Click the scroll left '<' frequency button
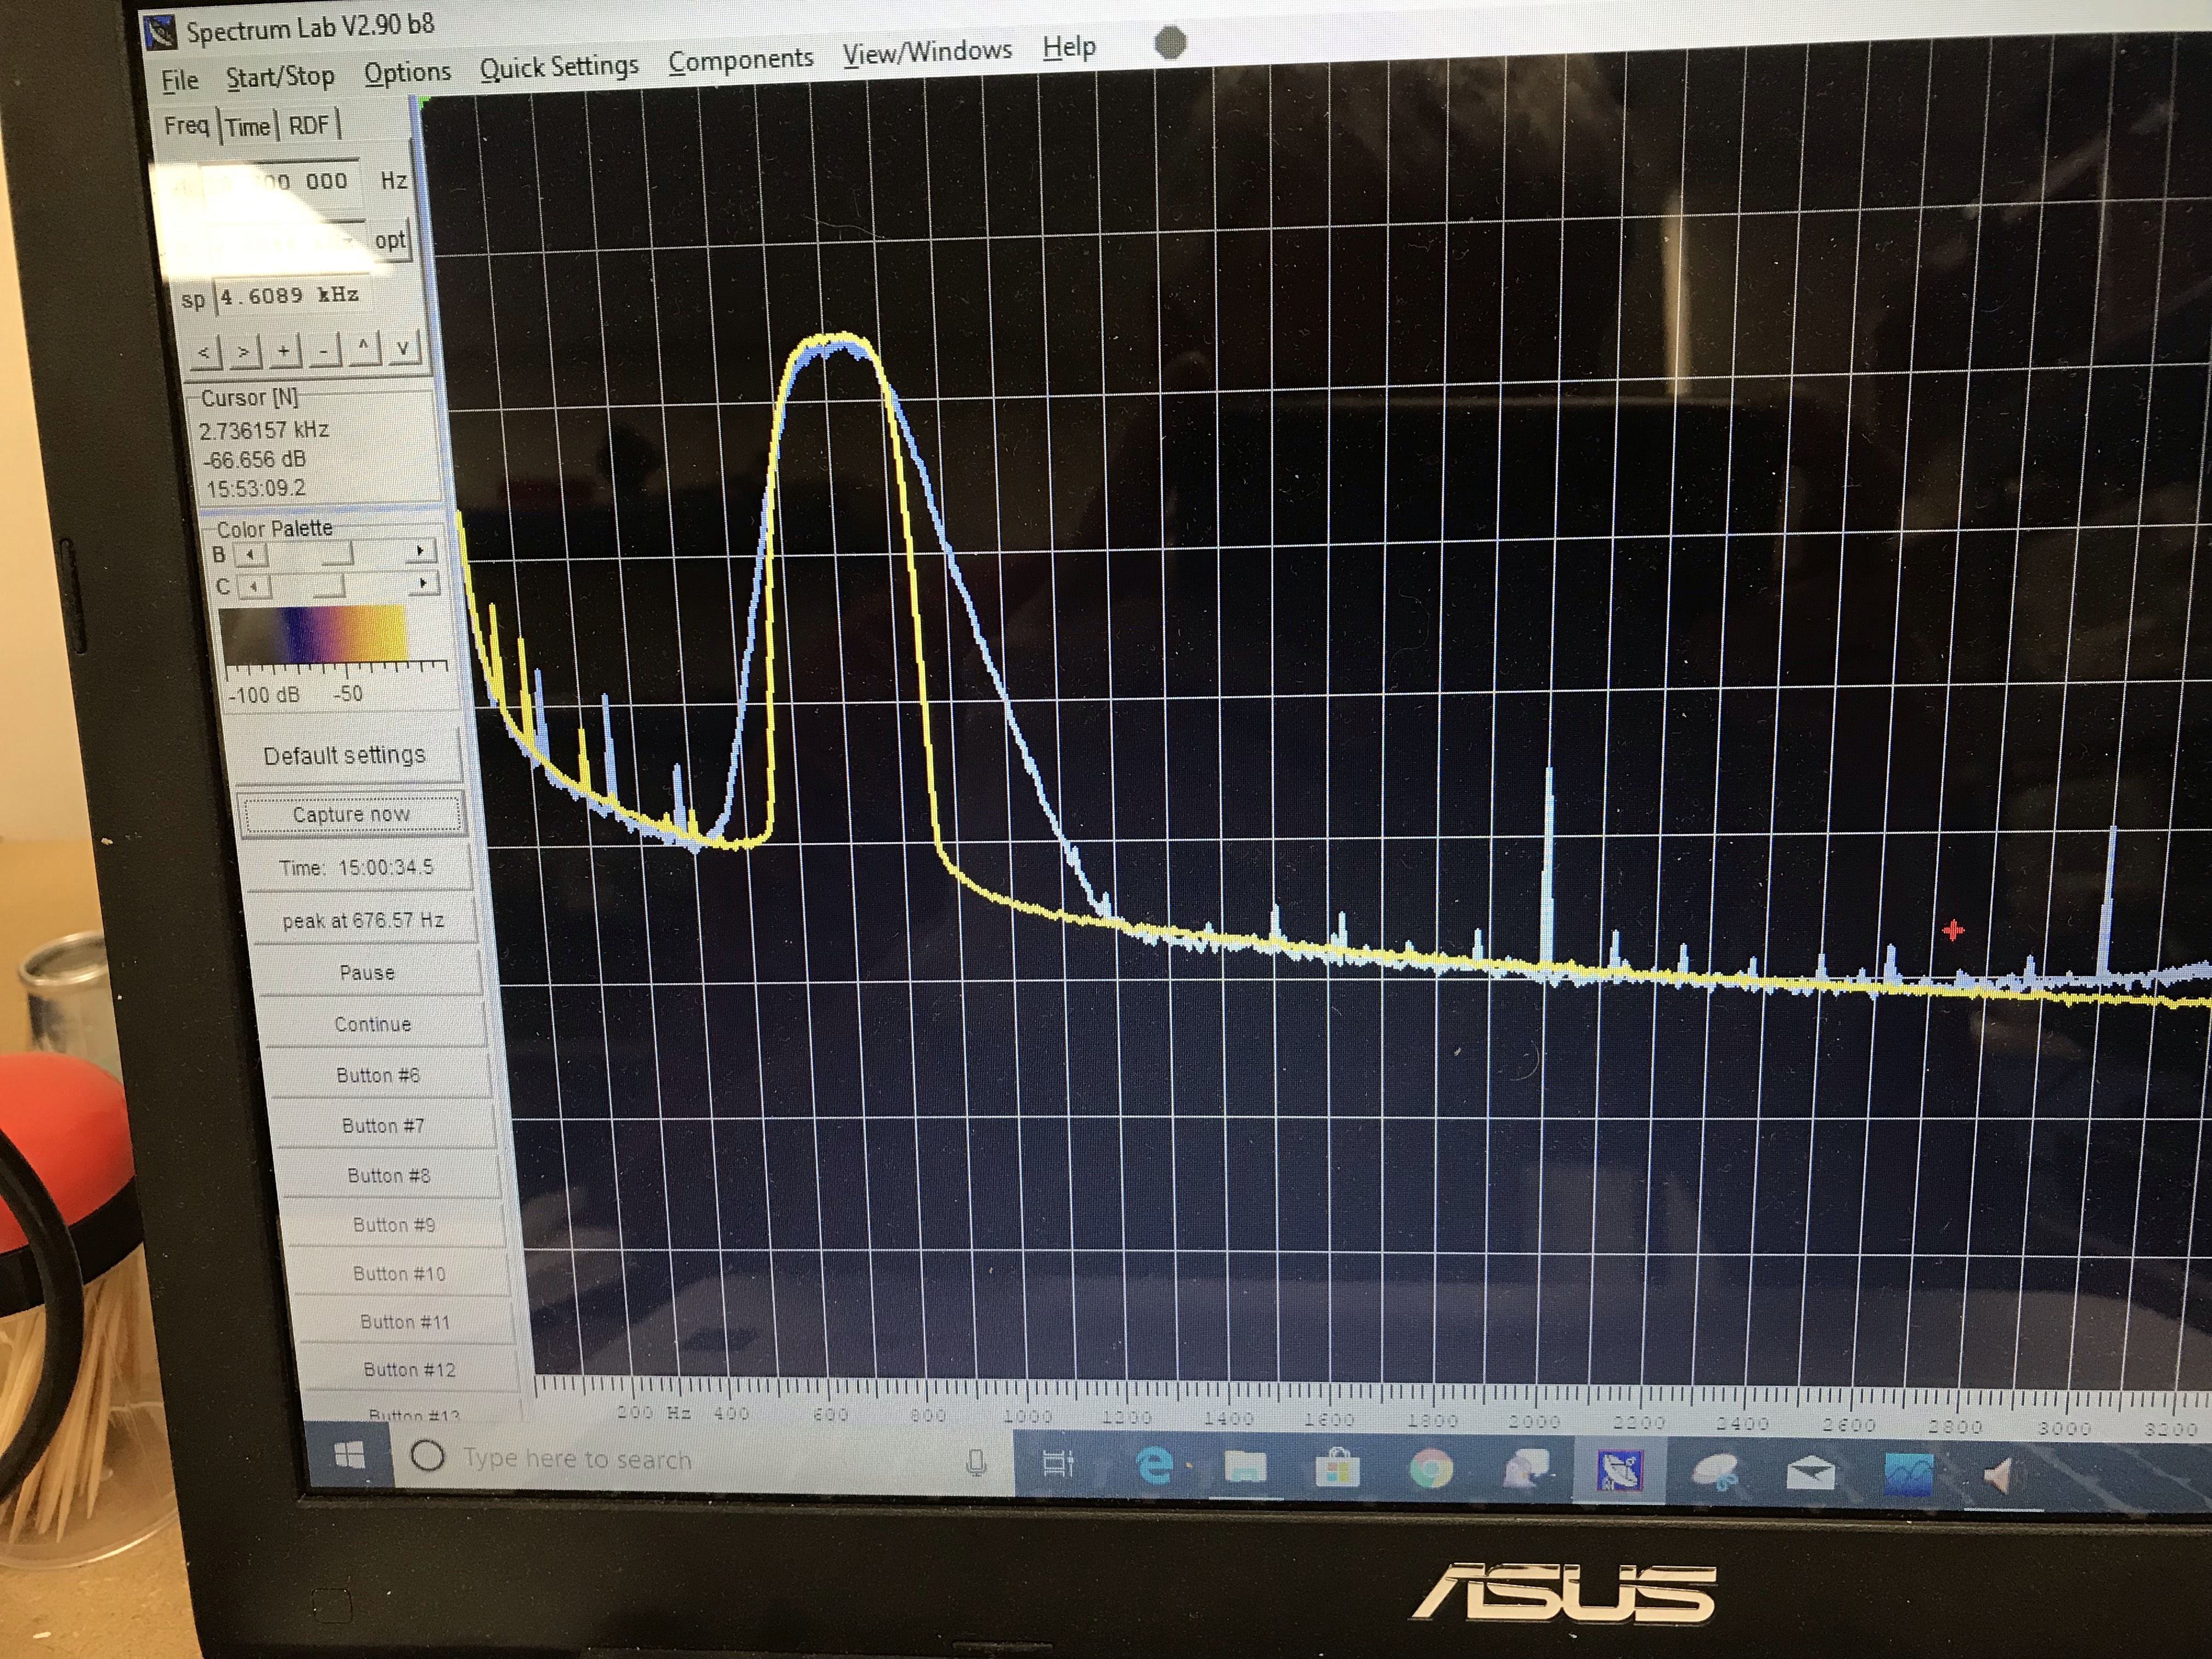Screen dimensions: 2212x1659 [x=205, y=353]
